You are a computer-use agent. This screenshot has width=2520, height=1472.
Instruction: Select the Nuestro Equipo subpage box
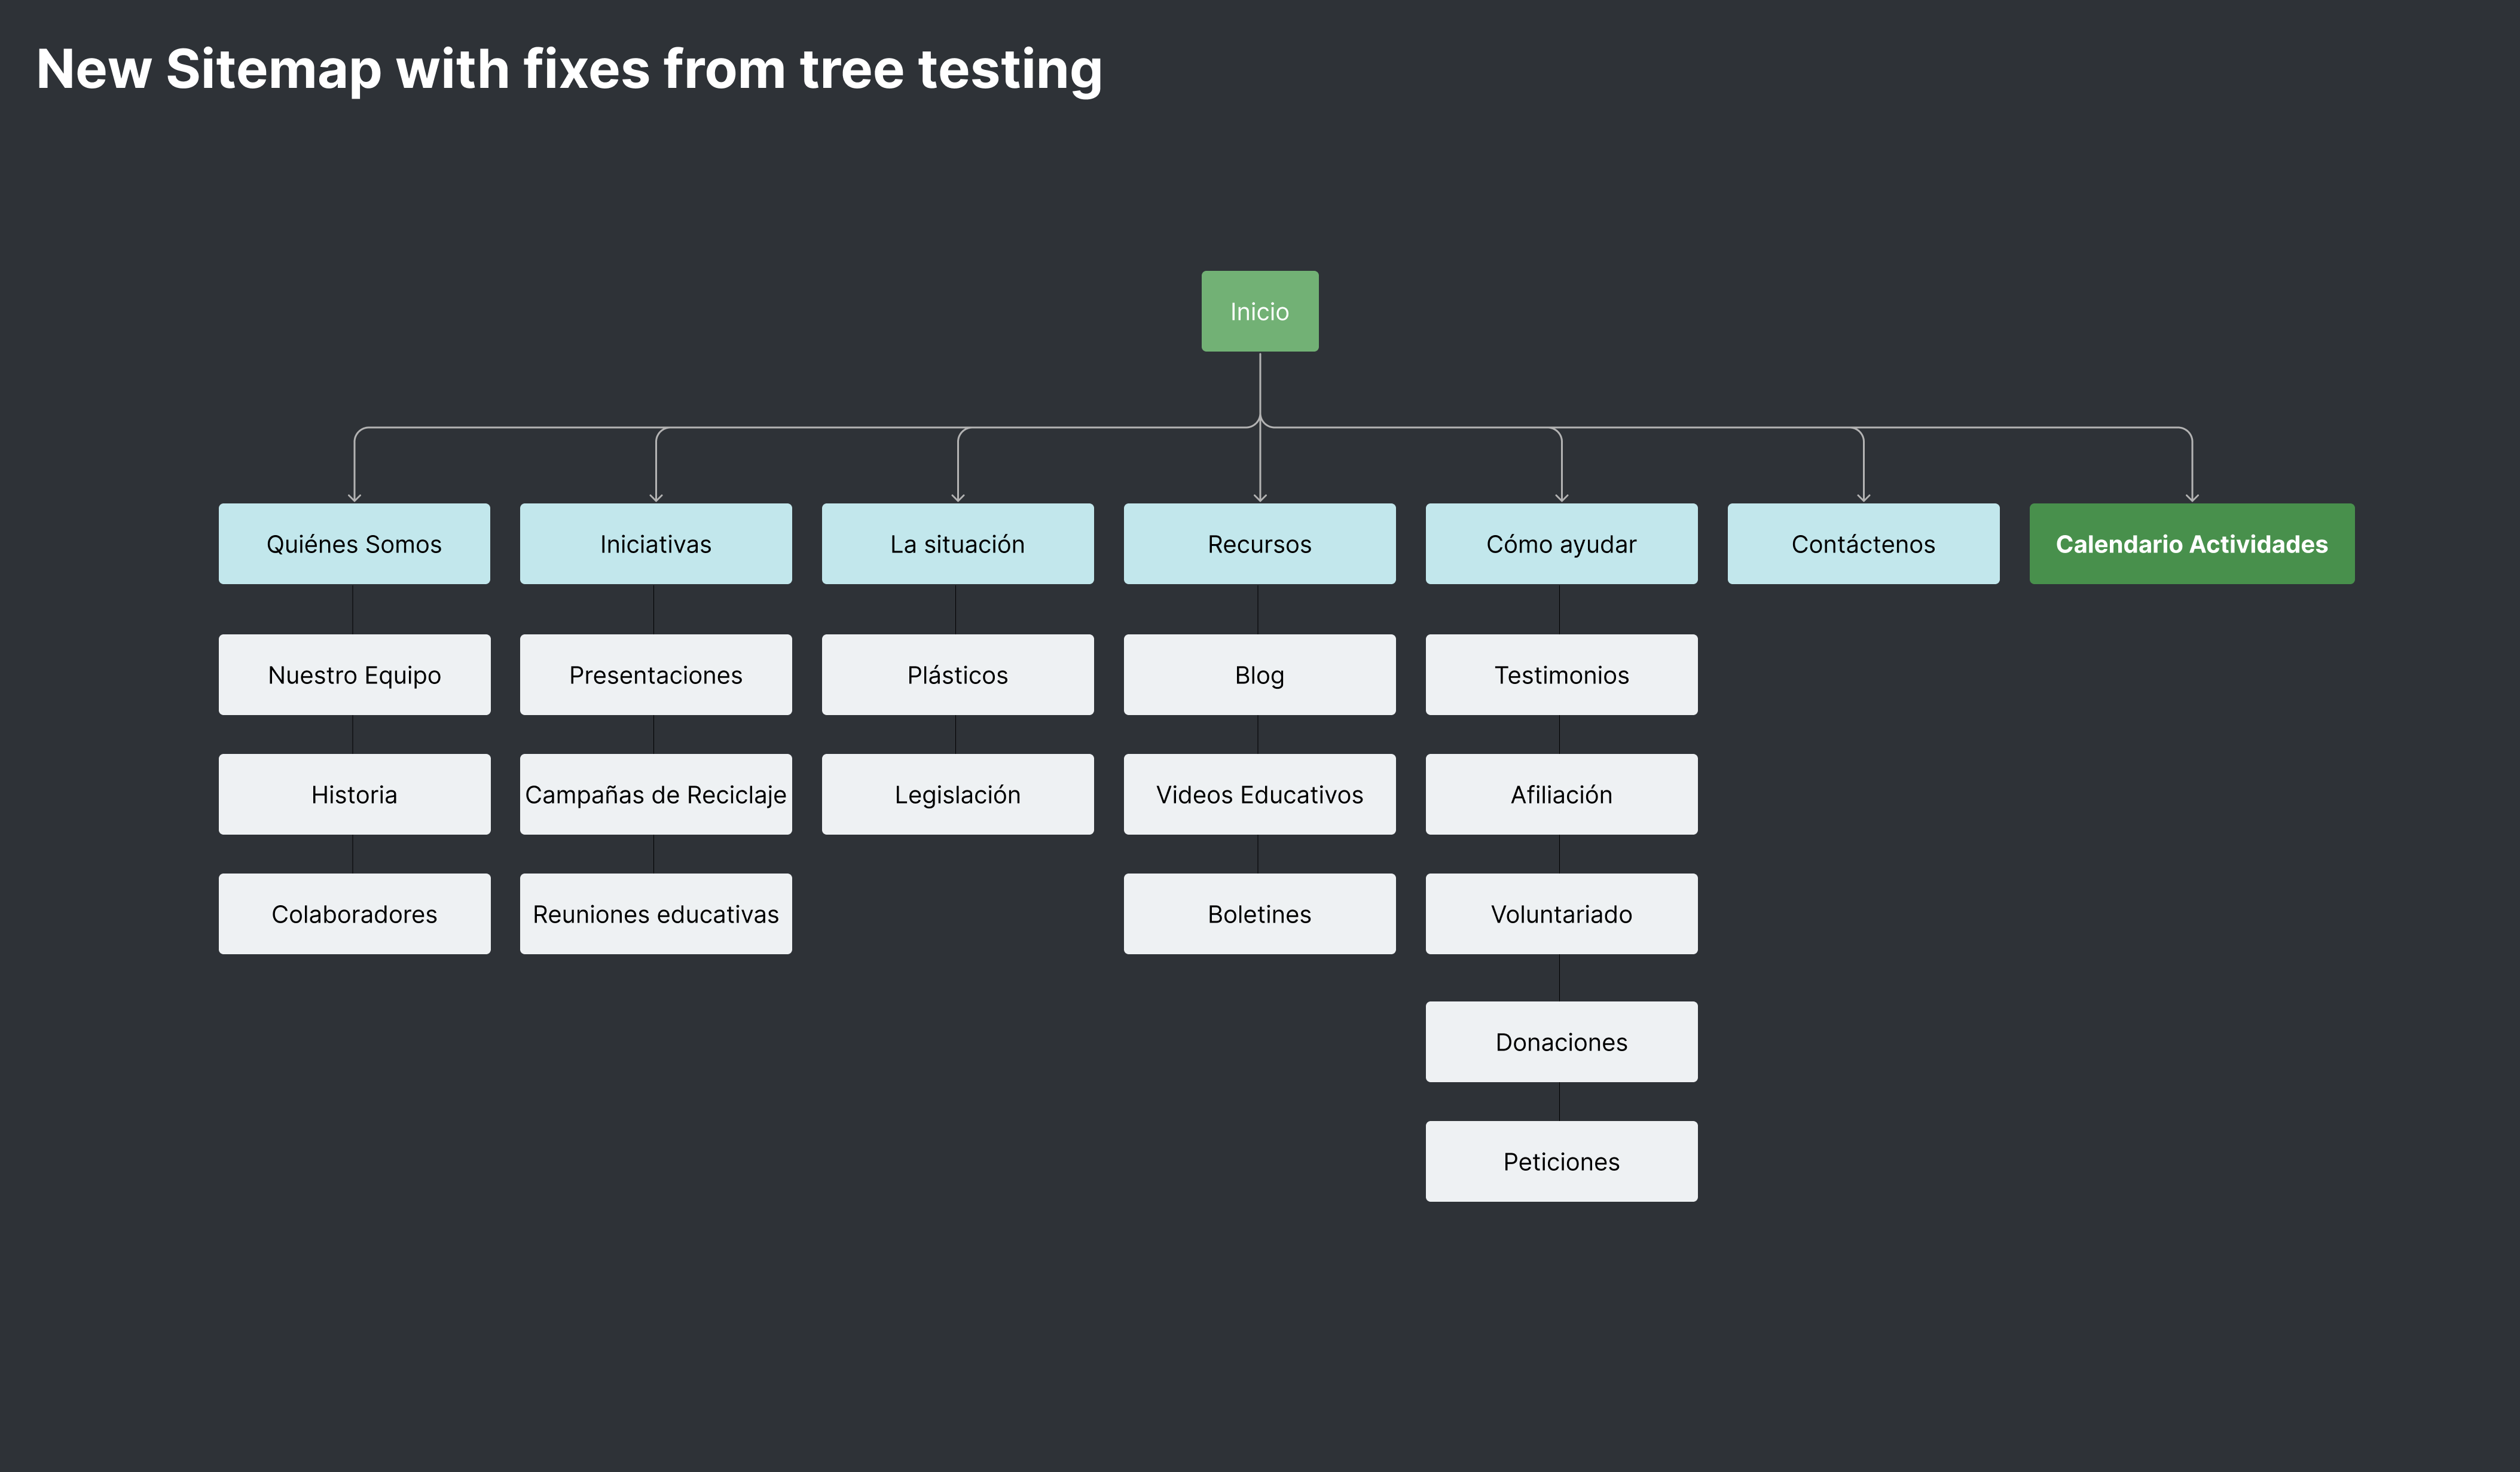(354, 675)
